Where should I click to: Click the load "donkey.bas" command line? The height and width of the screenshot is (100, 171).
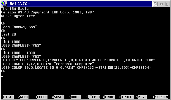click(19, 27)
